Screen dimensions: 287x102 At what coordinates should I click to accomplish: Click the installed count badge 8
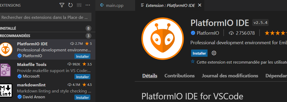pos(88,28)
